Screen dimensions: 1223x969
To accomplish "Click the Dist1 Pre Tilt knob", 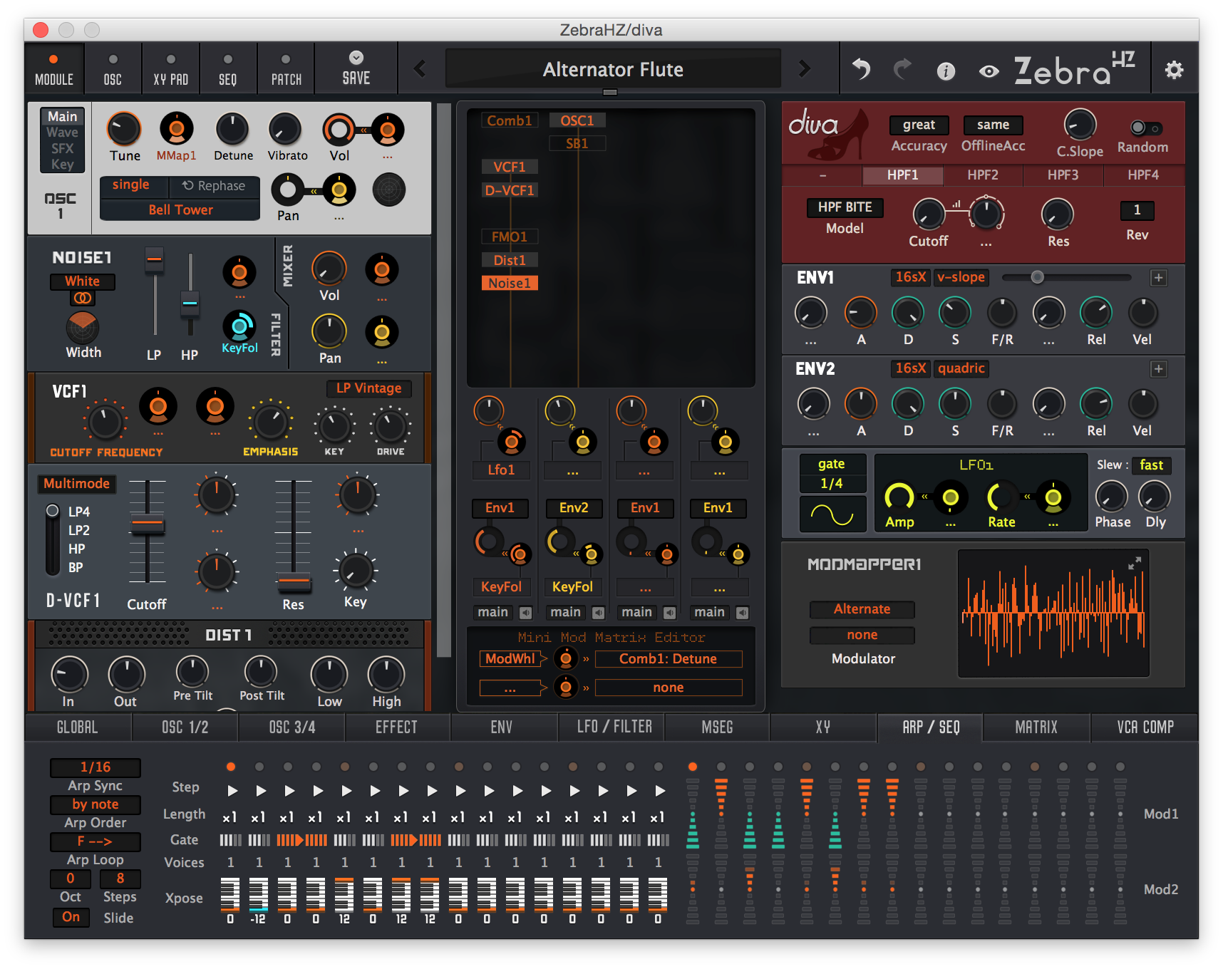I will [x=192, y=672].
